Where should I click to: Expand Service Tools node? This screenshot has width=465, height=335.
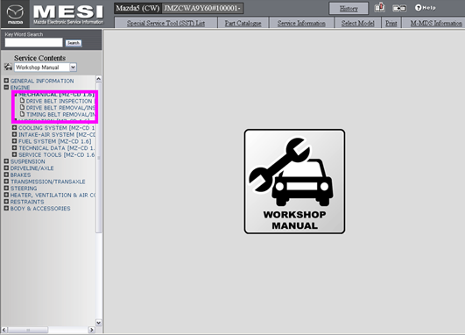coord(14,154)
